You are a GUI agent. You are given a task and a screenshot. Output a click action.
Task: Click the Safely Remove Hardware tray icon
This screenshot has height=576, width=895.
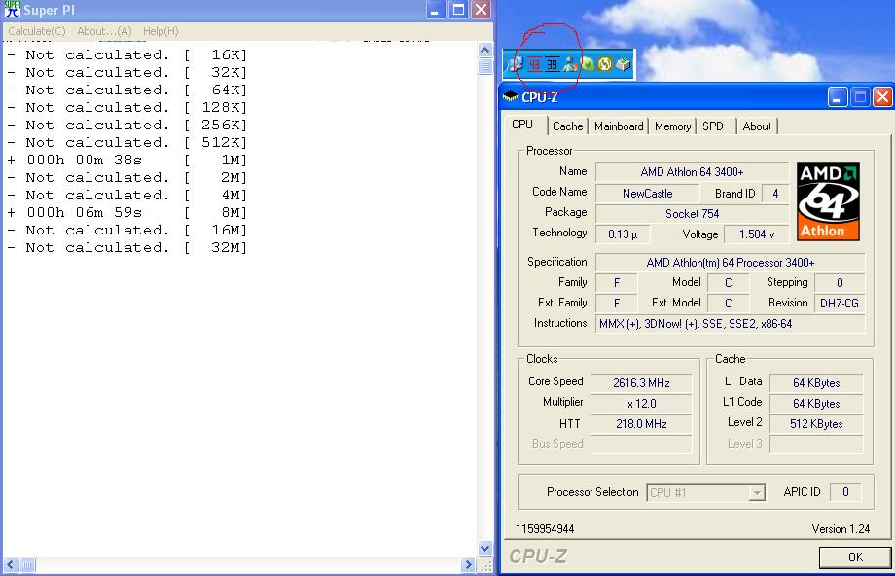click(623, 64)
